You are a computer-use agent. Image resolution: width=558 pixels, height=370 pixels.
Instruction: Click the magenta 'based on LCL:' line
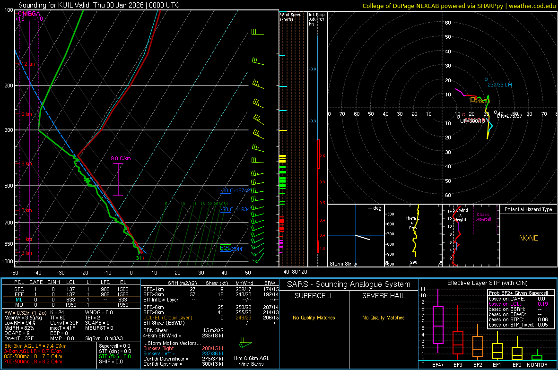[x=518, y=304]
